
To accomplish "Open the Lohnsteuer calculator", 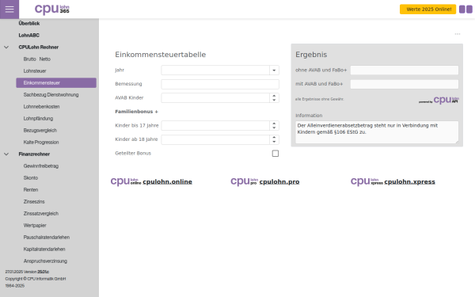I will click(x=35, y=71).
